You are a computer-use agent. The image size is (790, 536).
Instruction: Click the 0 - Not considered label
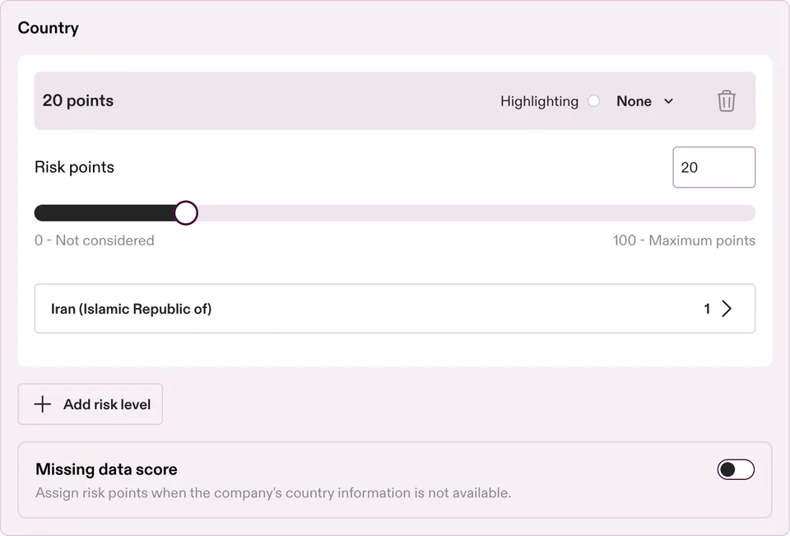click(x=94, y=240)
